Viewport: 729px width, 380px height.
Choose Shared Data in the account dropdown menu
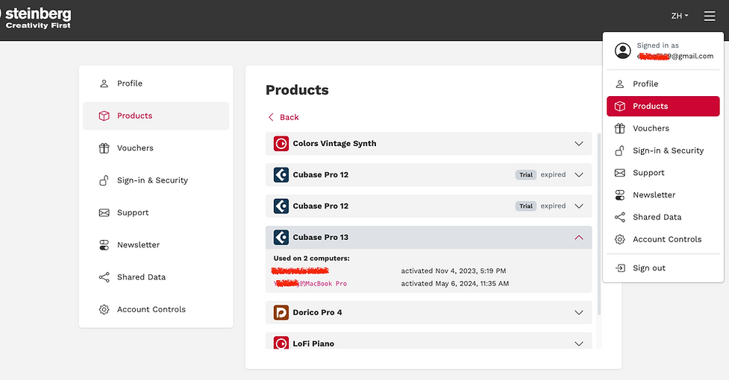pyautogui.click(x=663, y=217)
